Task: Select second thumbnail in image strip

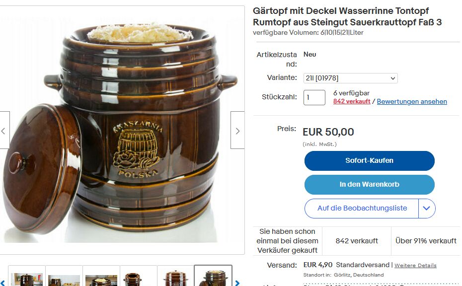Action: (x=64, y=276)
